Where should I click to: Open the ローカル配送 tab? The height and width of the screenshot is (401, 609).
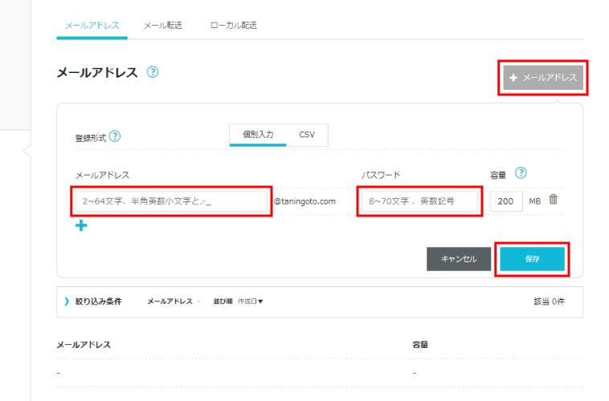tap(233, 26)
